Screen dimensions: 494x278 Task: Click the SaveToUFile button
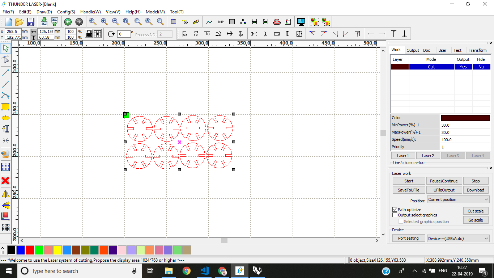click(x=409, y=190)
